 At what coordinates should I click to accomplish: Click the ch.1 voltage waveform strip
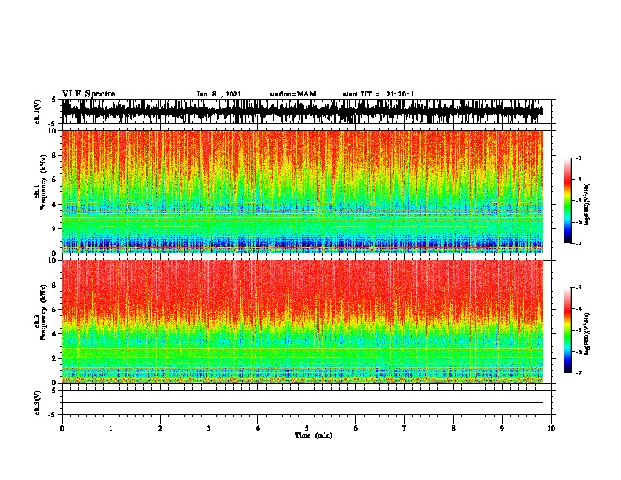pos(303,111)
